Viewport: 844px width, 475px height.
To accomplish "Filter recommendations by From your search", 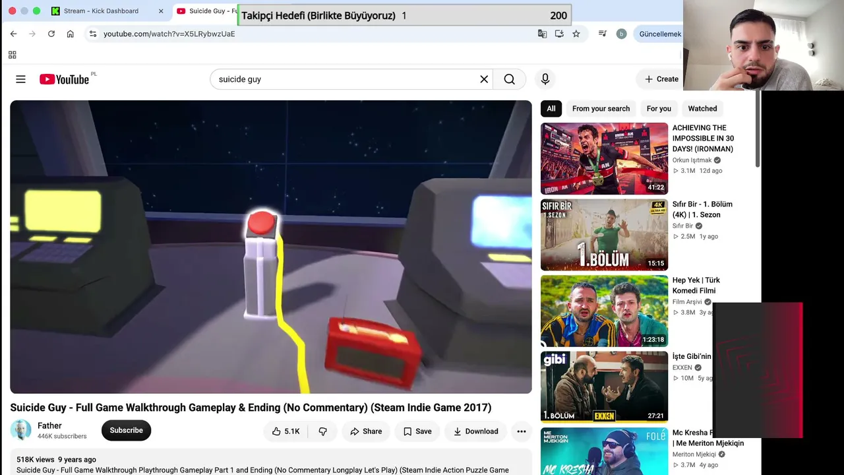I will coord(601,109).
